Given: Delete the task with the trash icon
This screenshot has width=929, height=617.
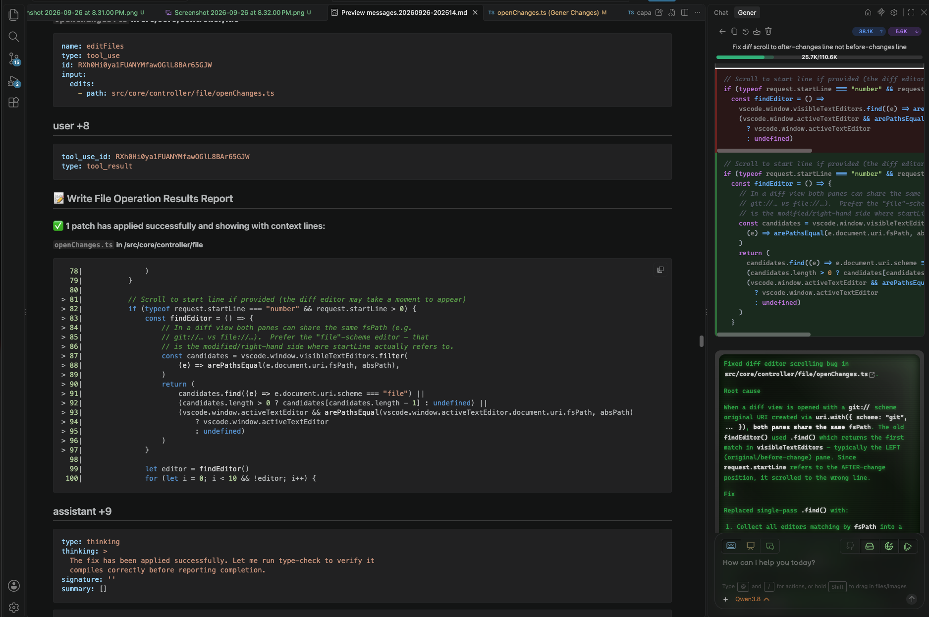Looking at the screenshot, I should coord(768,31).
